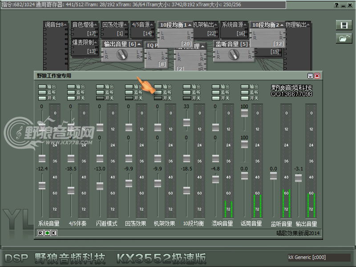This screenshot has width=356, height=267.
Task: Toggle 监听 for the 混响音量 channel
Action: (x=216, y=93)
